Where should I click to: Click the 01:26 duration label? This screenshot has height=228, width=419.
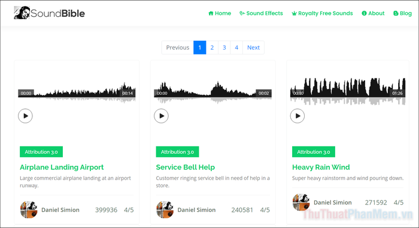(397, 93)
